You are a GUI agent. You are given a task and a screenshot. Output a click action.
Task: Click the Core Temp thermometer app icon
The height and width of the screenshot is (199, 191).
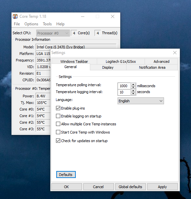[15, 16]
